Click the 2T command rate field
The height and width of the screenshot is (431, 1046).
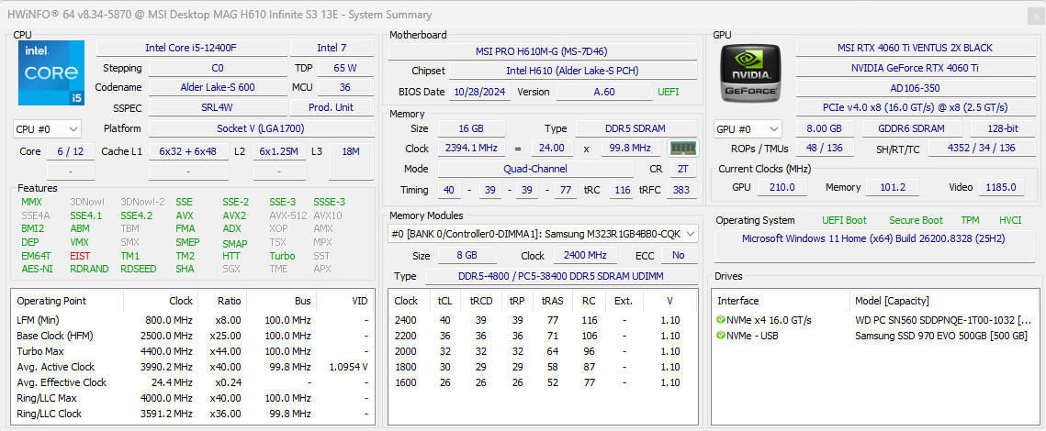coord(682,169)
